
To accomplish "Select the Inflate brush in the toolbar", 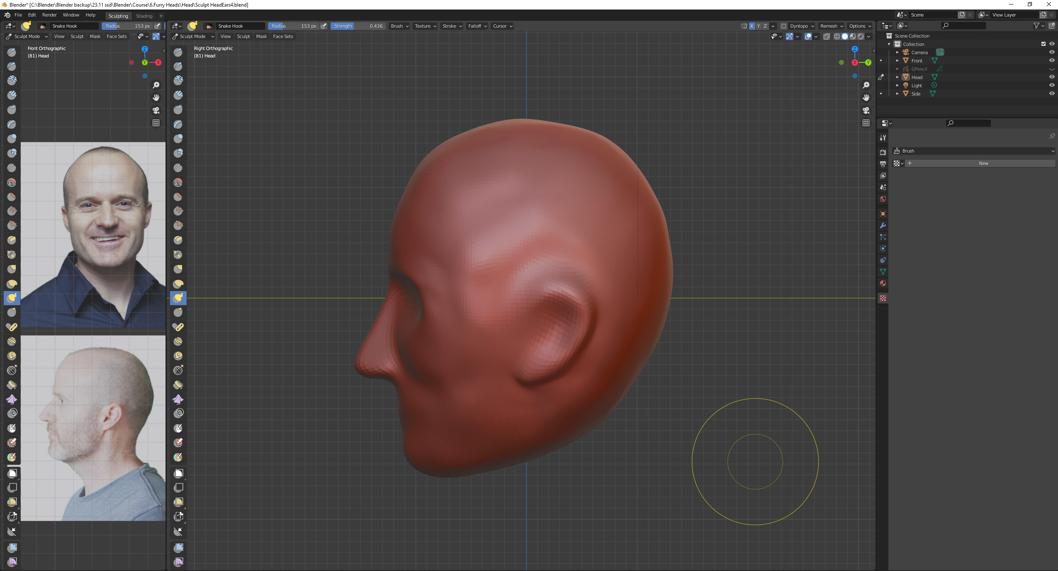I will click(12, 139).
